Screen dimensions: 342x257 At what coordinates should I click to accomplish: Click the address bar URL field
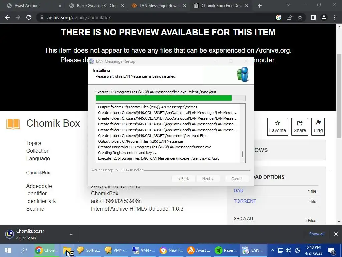pyautogui.click(x=153, y=17)
